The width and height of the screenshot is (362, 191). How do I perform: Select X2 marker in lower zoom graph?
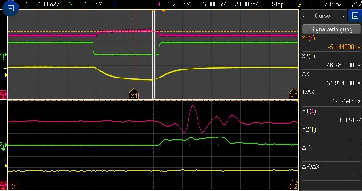click(x=293, y=185)
